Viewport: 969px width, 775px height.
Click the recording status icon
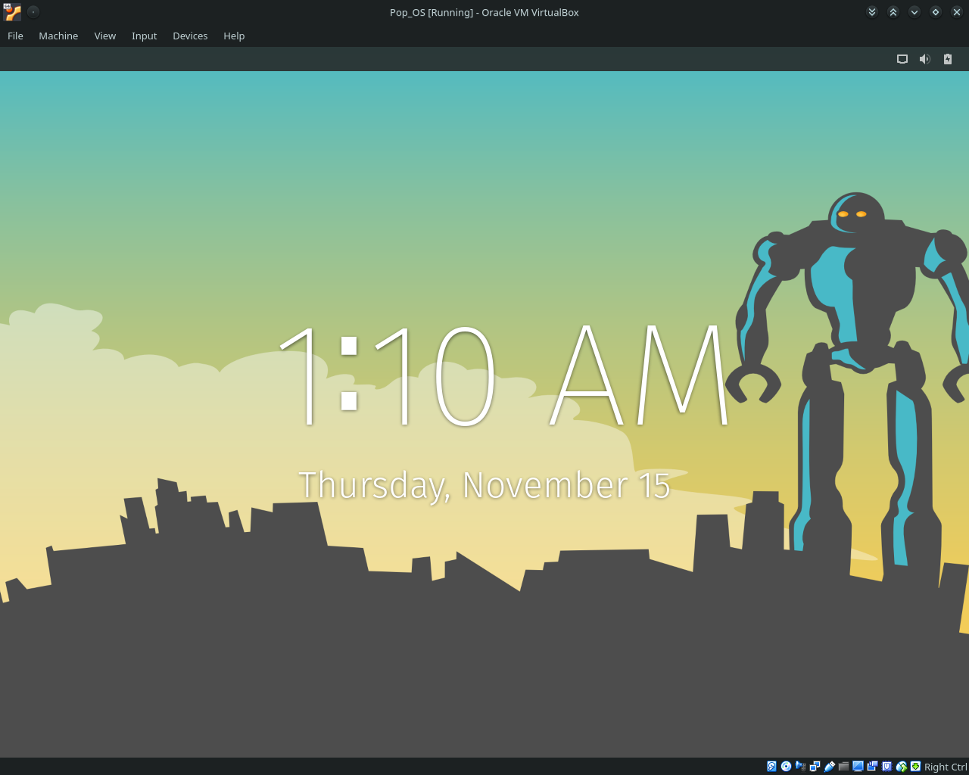tap(871, 766)
